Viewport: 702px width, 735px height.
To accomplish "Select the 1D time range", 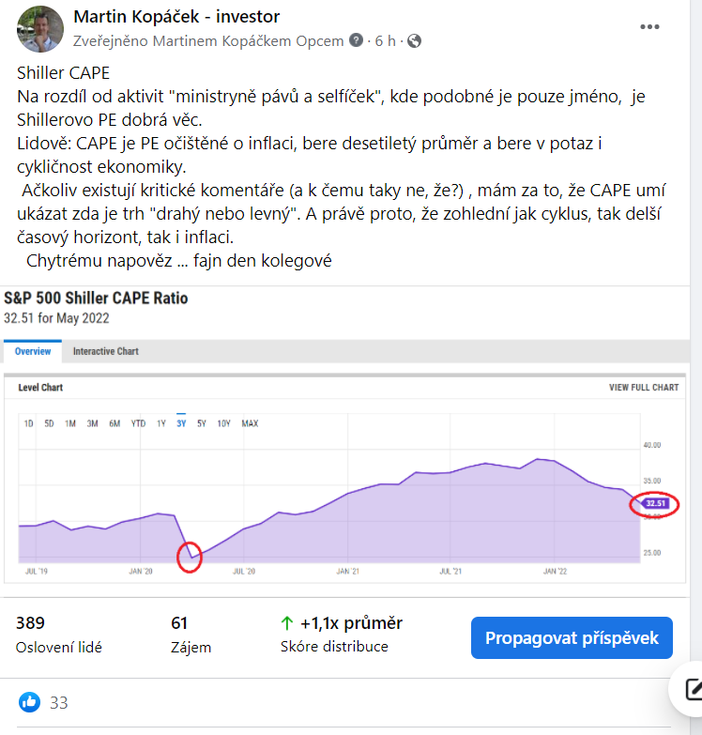I will [28, 423].
